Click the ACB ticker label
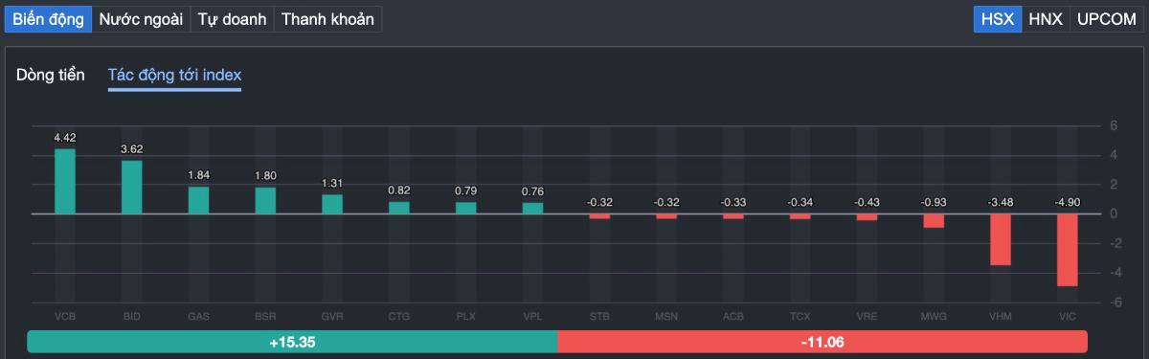The height and width of the screenshot is (359, 1149). coord(733,316)
